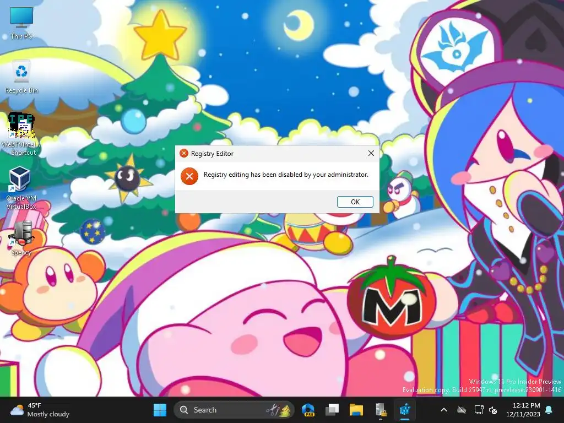Click the muted volume tray icon
The height and width of the screenshot is (423, 564).
(493, 410)
